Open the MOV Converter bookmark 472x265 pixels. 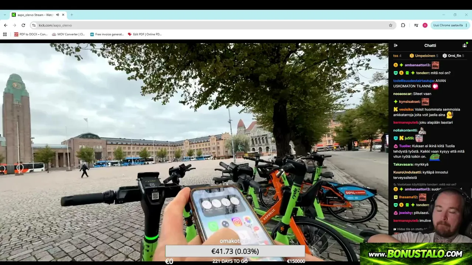[x=69, y=34]
